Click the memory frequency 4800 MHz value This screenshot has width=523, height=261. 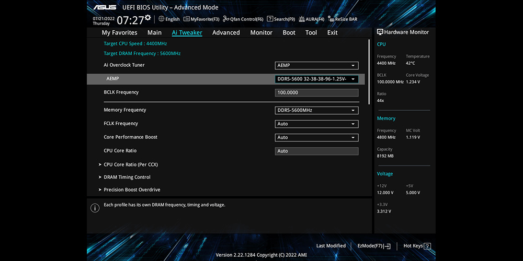pos(386,137)
